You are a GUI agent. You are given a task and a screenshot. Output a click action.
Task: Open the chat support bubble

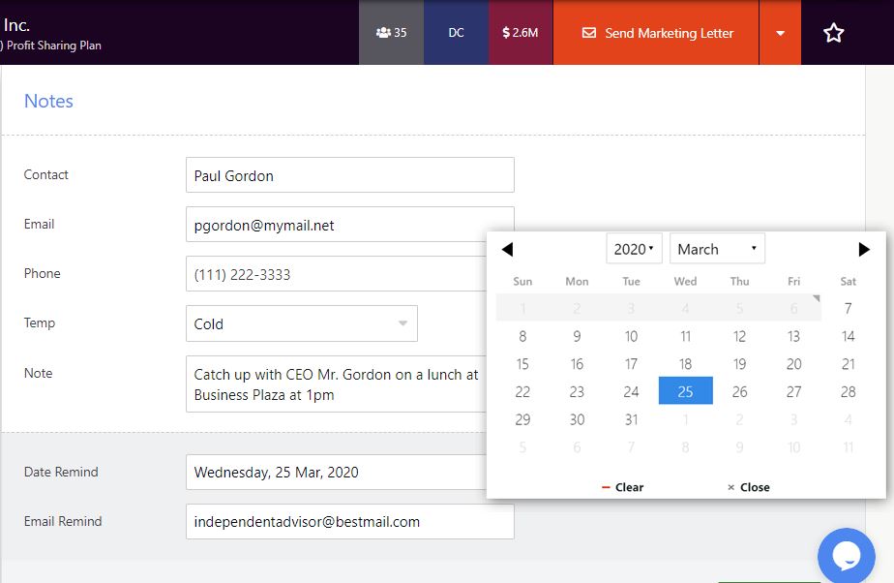click(846, 555)
